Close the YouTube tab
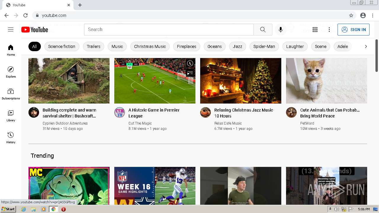Viewport: 379px width, 213px height. pos(69,5)
